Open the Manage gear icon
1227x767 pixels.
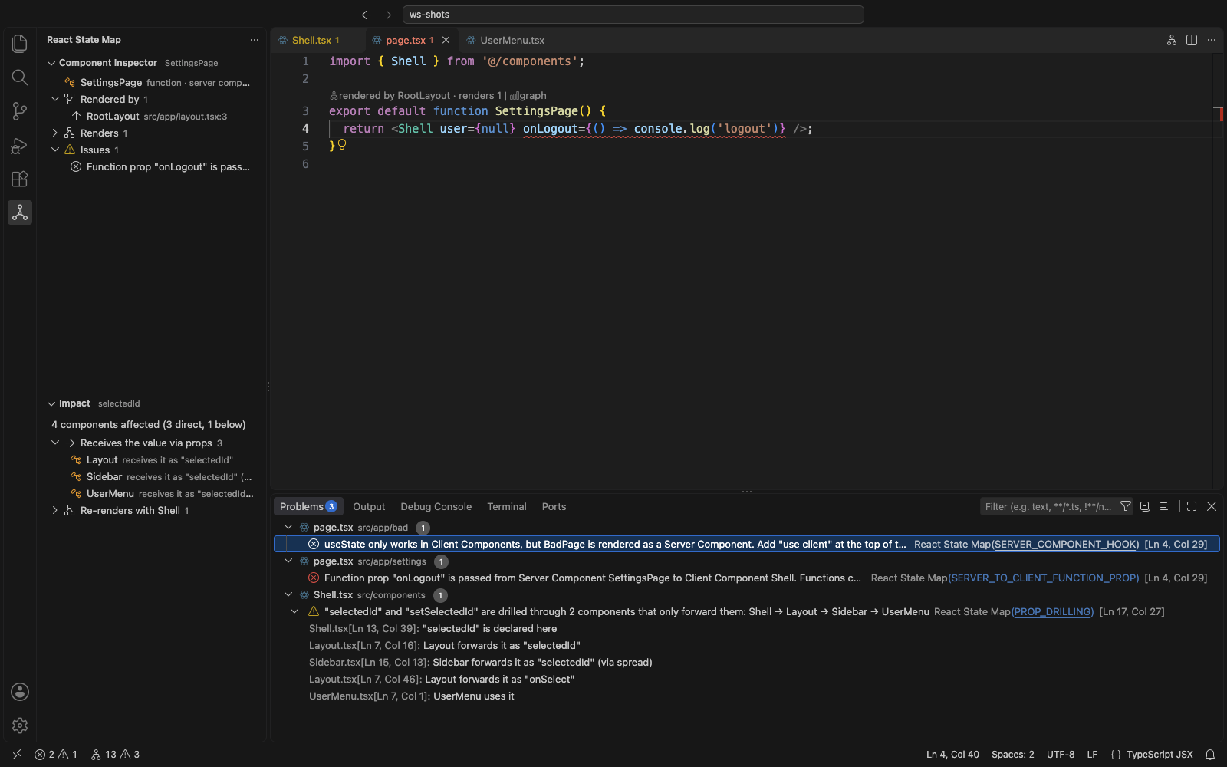(x=20, y=726)
